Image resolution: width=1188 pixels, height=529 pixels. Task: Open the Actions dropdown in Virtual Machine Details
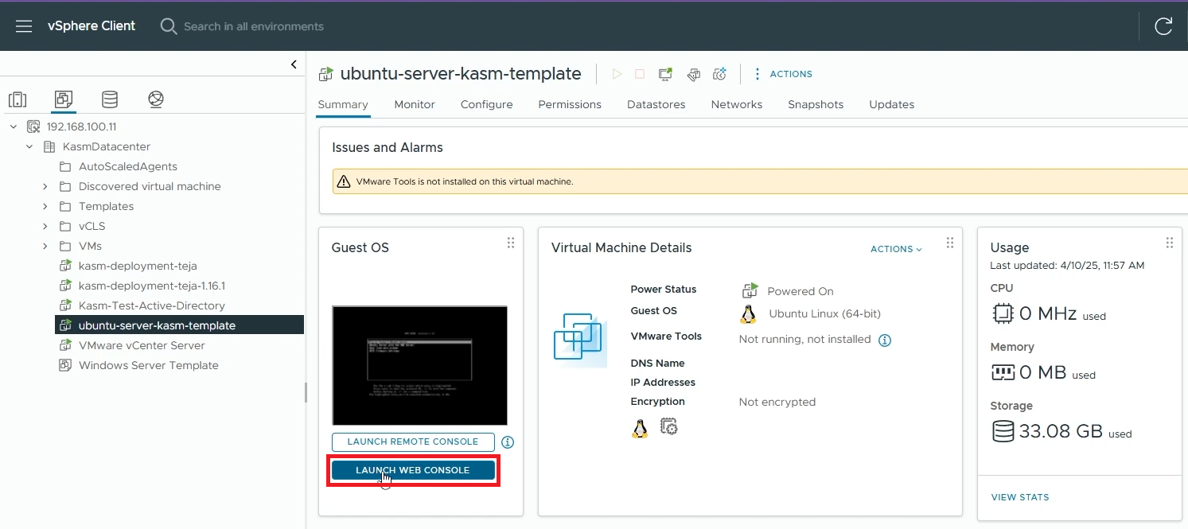click(896, 249)
